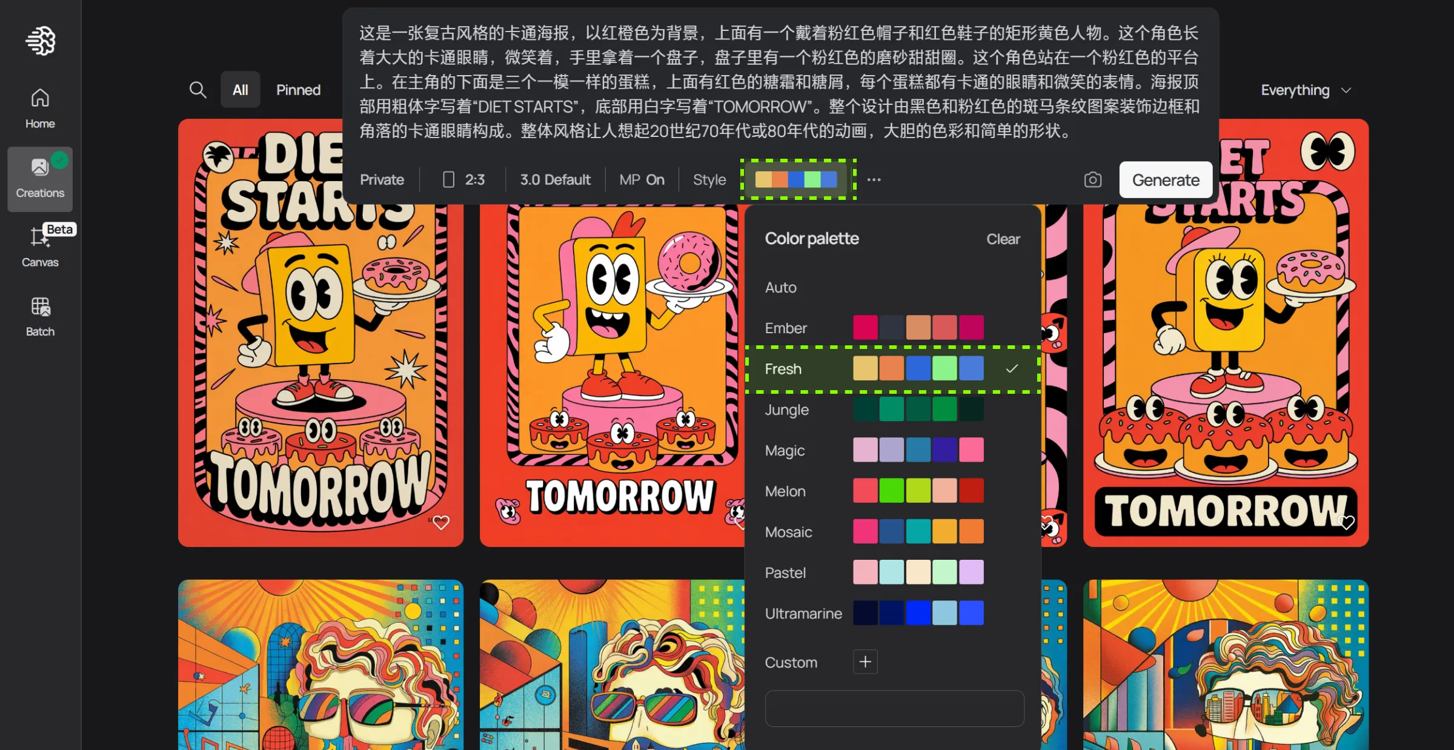Click the Generate button
The width and height of the screenshot is (1454, 750).
1166,180
